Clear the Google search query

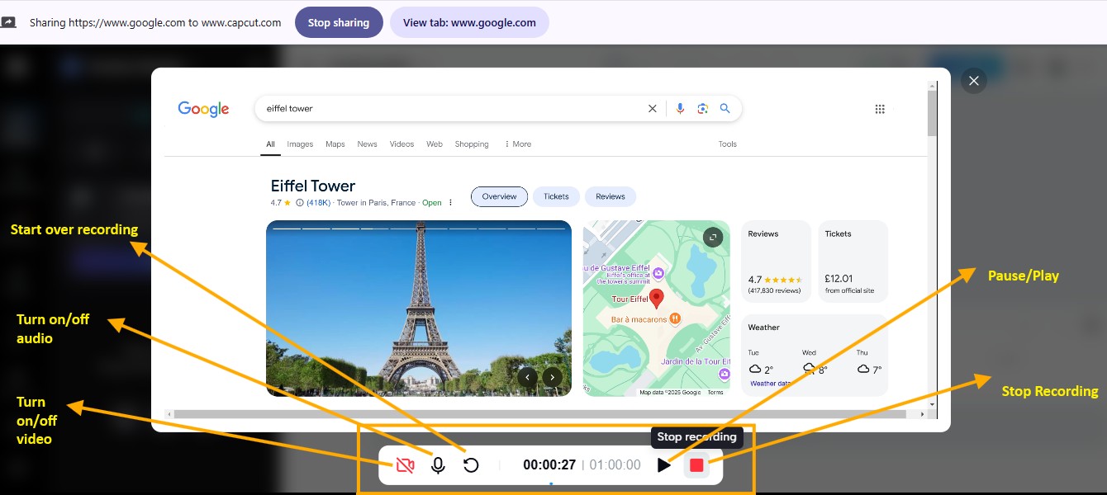point(653,108)
